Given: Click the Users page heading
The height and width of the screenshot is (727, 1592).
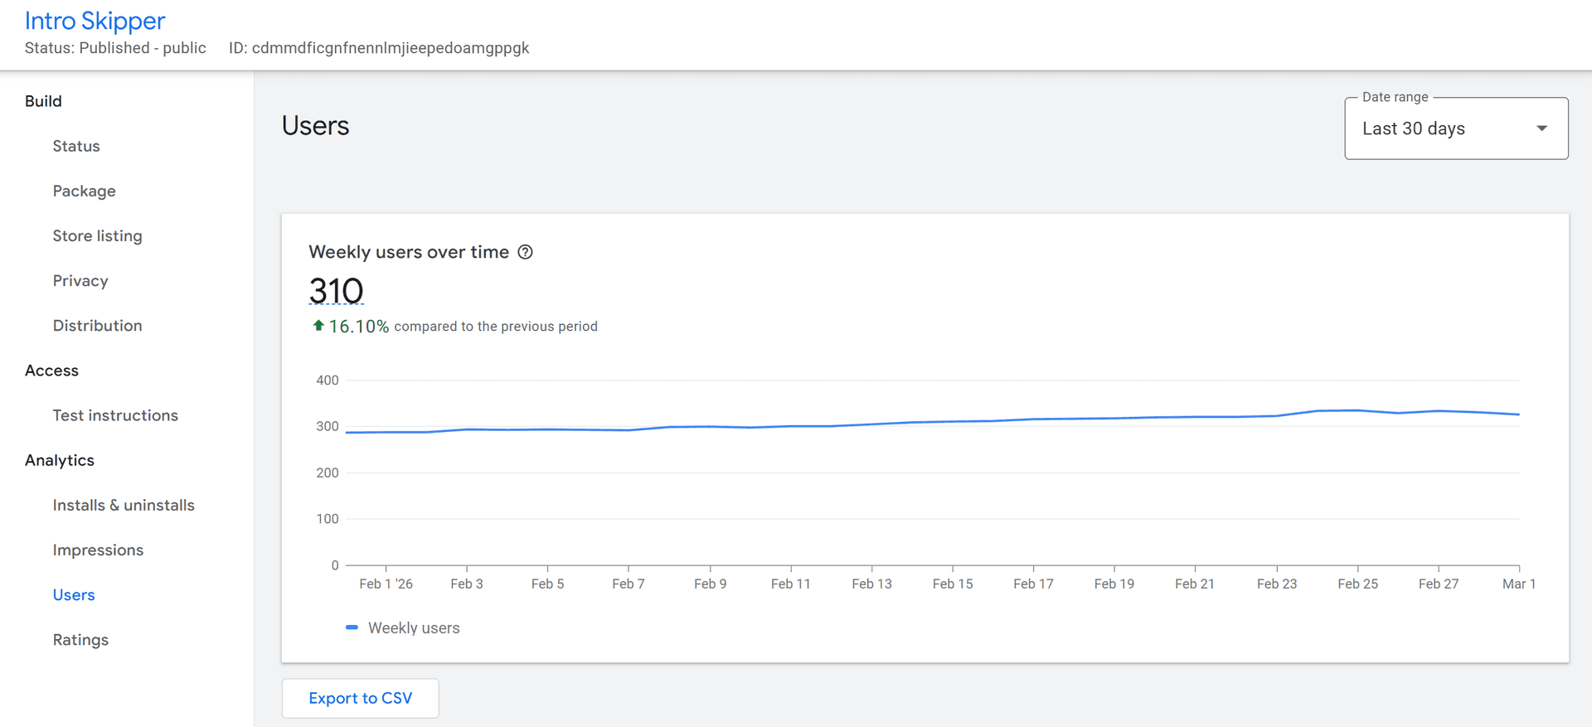Looking at the screenshot, I should 315,125.
